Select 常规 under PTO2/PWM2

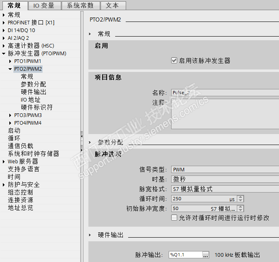(27, 77)
